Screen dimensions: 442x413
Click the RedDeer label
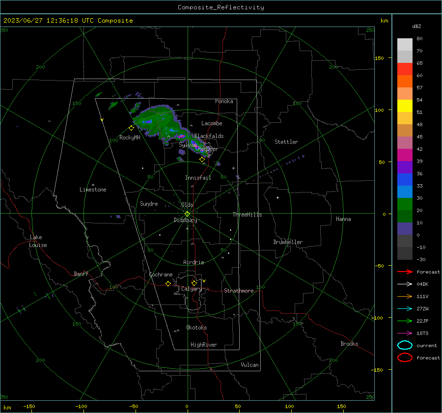(208, 149)
